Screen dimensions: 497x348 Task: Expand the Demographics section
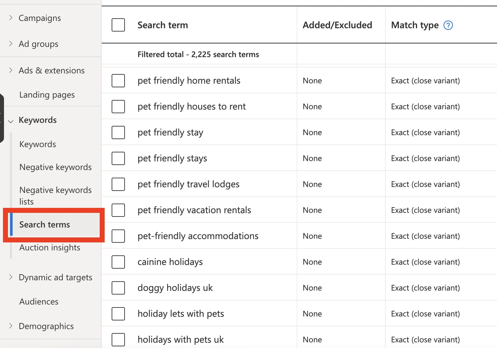click(11, 326)
